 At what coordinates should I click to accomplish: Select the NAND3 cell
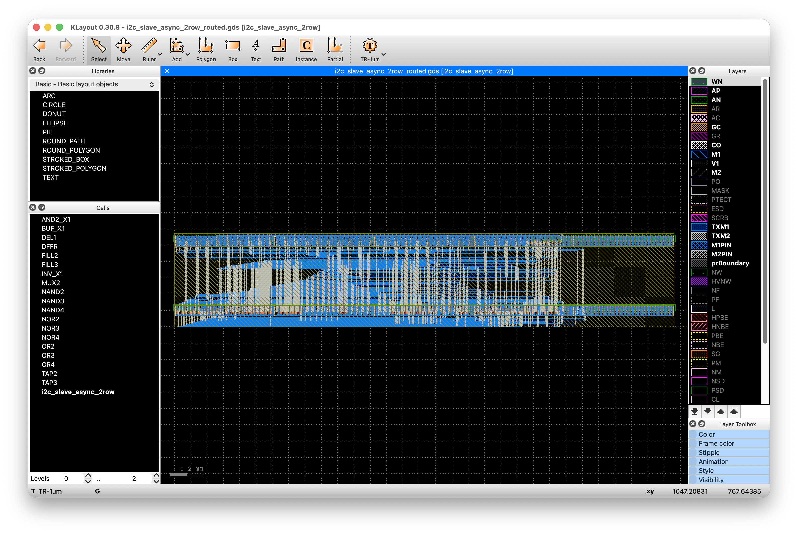click(52, 301)
